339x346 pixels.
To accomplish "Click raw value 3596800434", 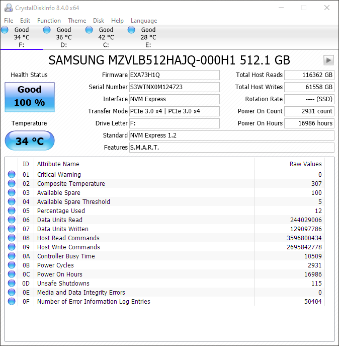I will [304, 238].
